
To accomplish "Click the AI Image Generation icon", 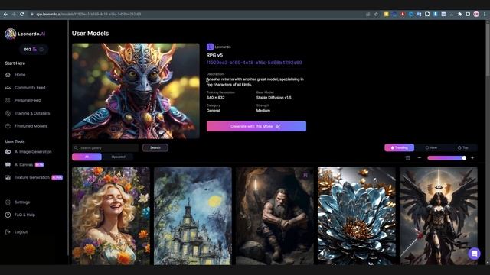I will click(x=8, y=152).
